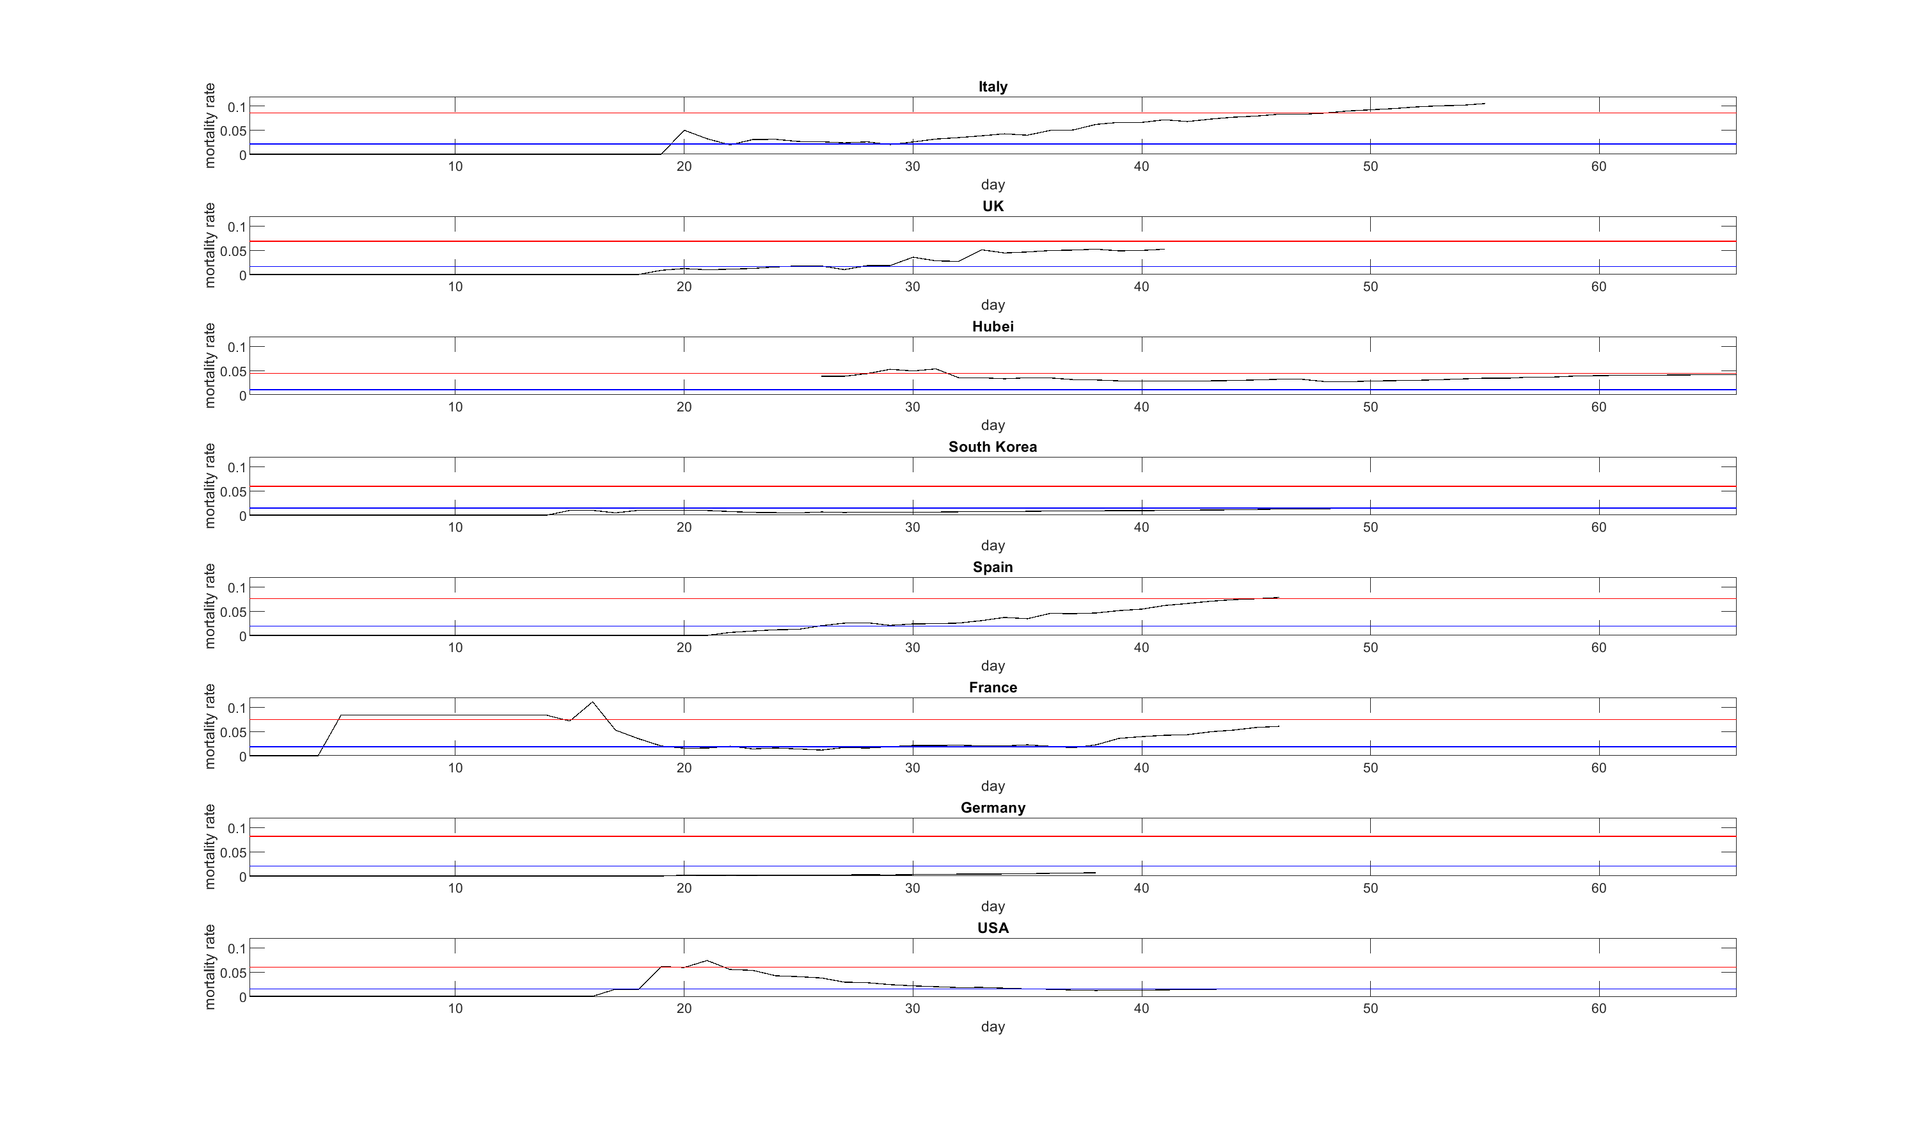Click the mortality rate label of France plot

(209, 727)
